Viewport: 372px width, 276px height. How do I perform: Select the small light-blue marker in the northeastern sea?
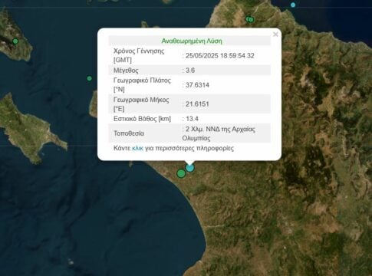pyautogui.click(x=293, y=5)
